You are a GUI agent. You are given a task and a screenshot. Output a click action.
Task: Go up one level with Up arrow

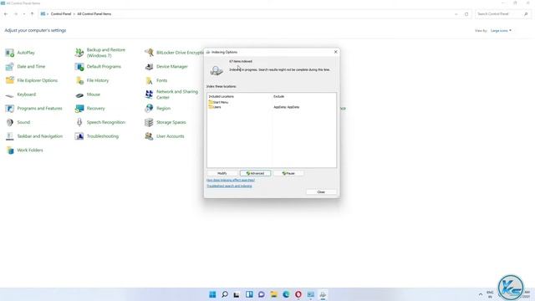32,14
